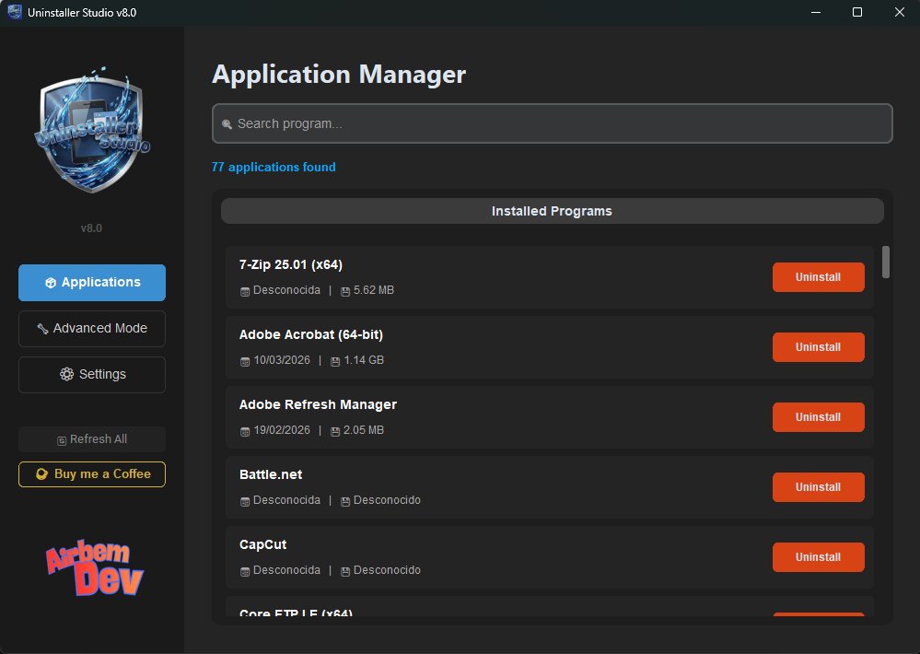920x654 pixels.
Task: Select the 7-Zip 25.01 (x64) name
Action: (x=291, y=264)
